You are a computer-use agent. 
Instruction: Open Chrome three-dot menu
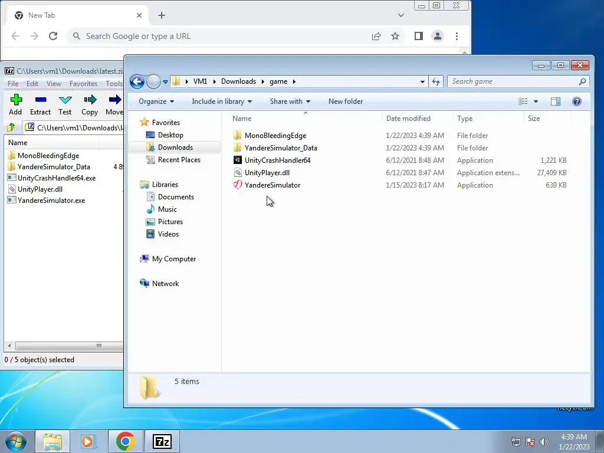(x=457, y=36)
